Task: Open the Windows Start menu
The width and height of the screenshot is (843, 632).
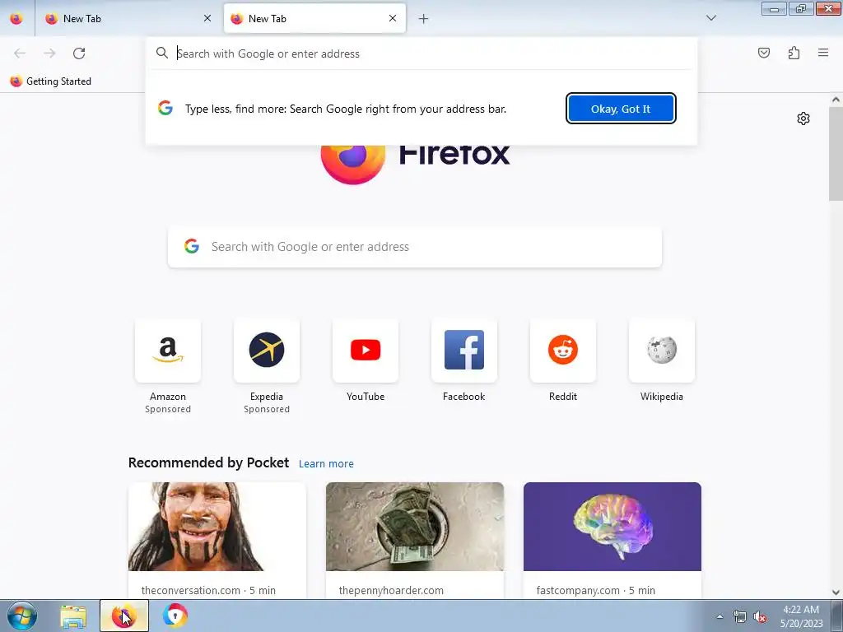Action: 22,616
